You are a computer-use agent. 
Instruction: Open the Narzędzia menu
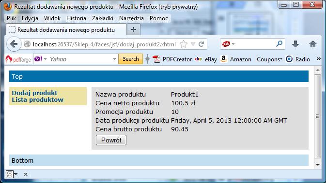tap(131, 18)
